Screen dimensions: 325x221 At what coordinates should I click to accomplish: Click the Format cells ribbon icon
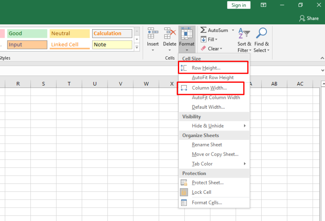coord(186,33)
